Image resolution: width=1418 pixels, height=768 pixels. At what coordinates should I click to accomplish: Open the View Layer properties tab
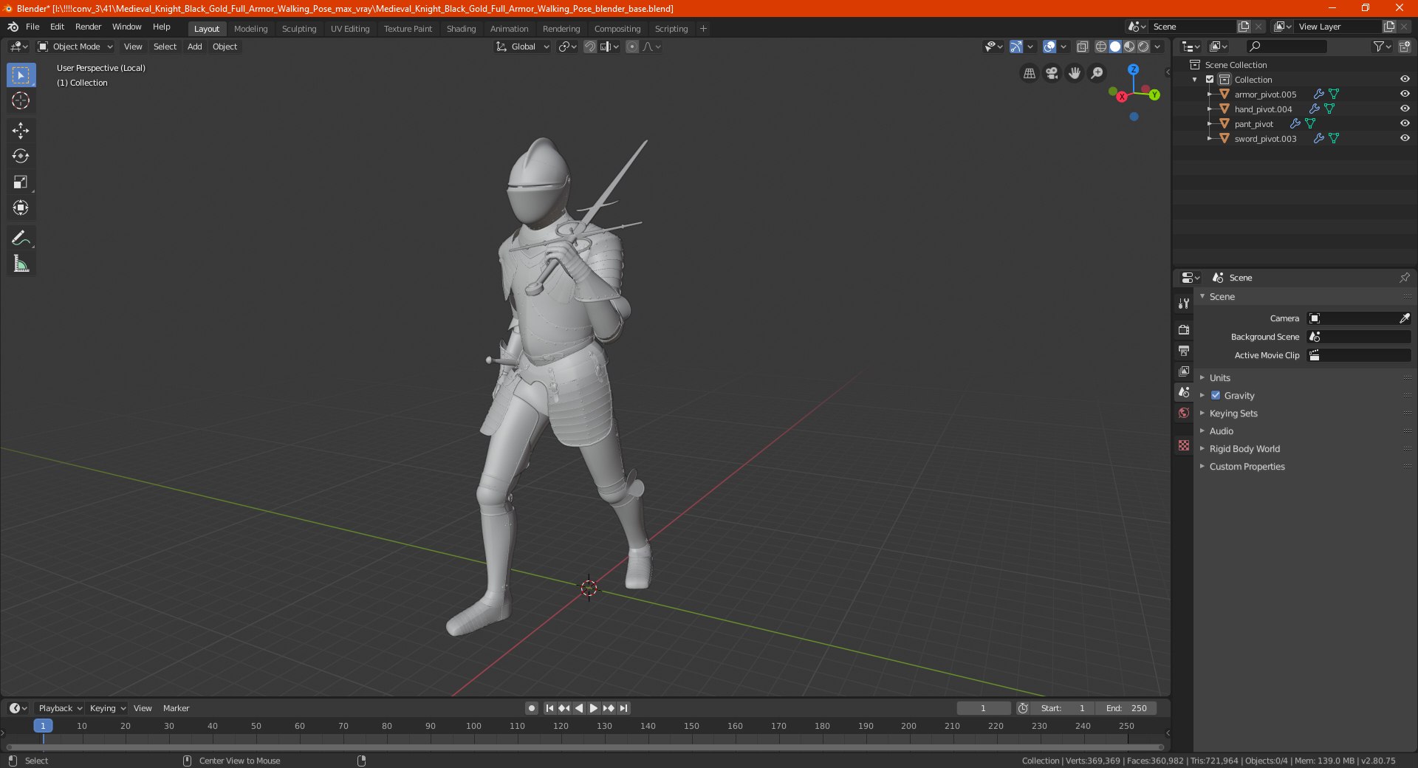click(x=1184, y=371)
